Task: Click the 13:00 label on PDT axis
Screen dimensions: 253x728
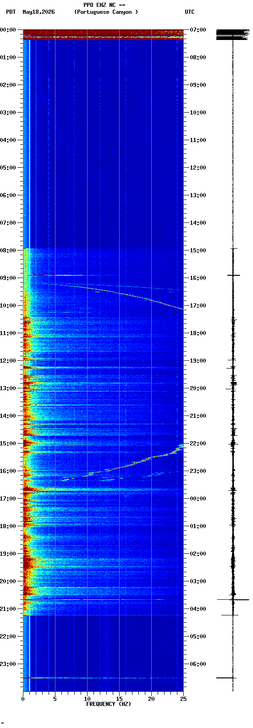Action: (8, 388)
